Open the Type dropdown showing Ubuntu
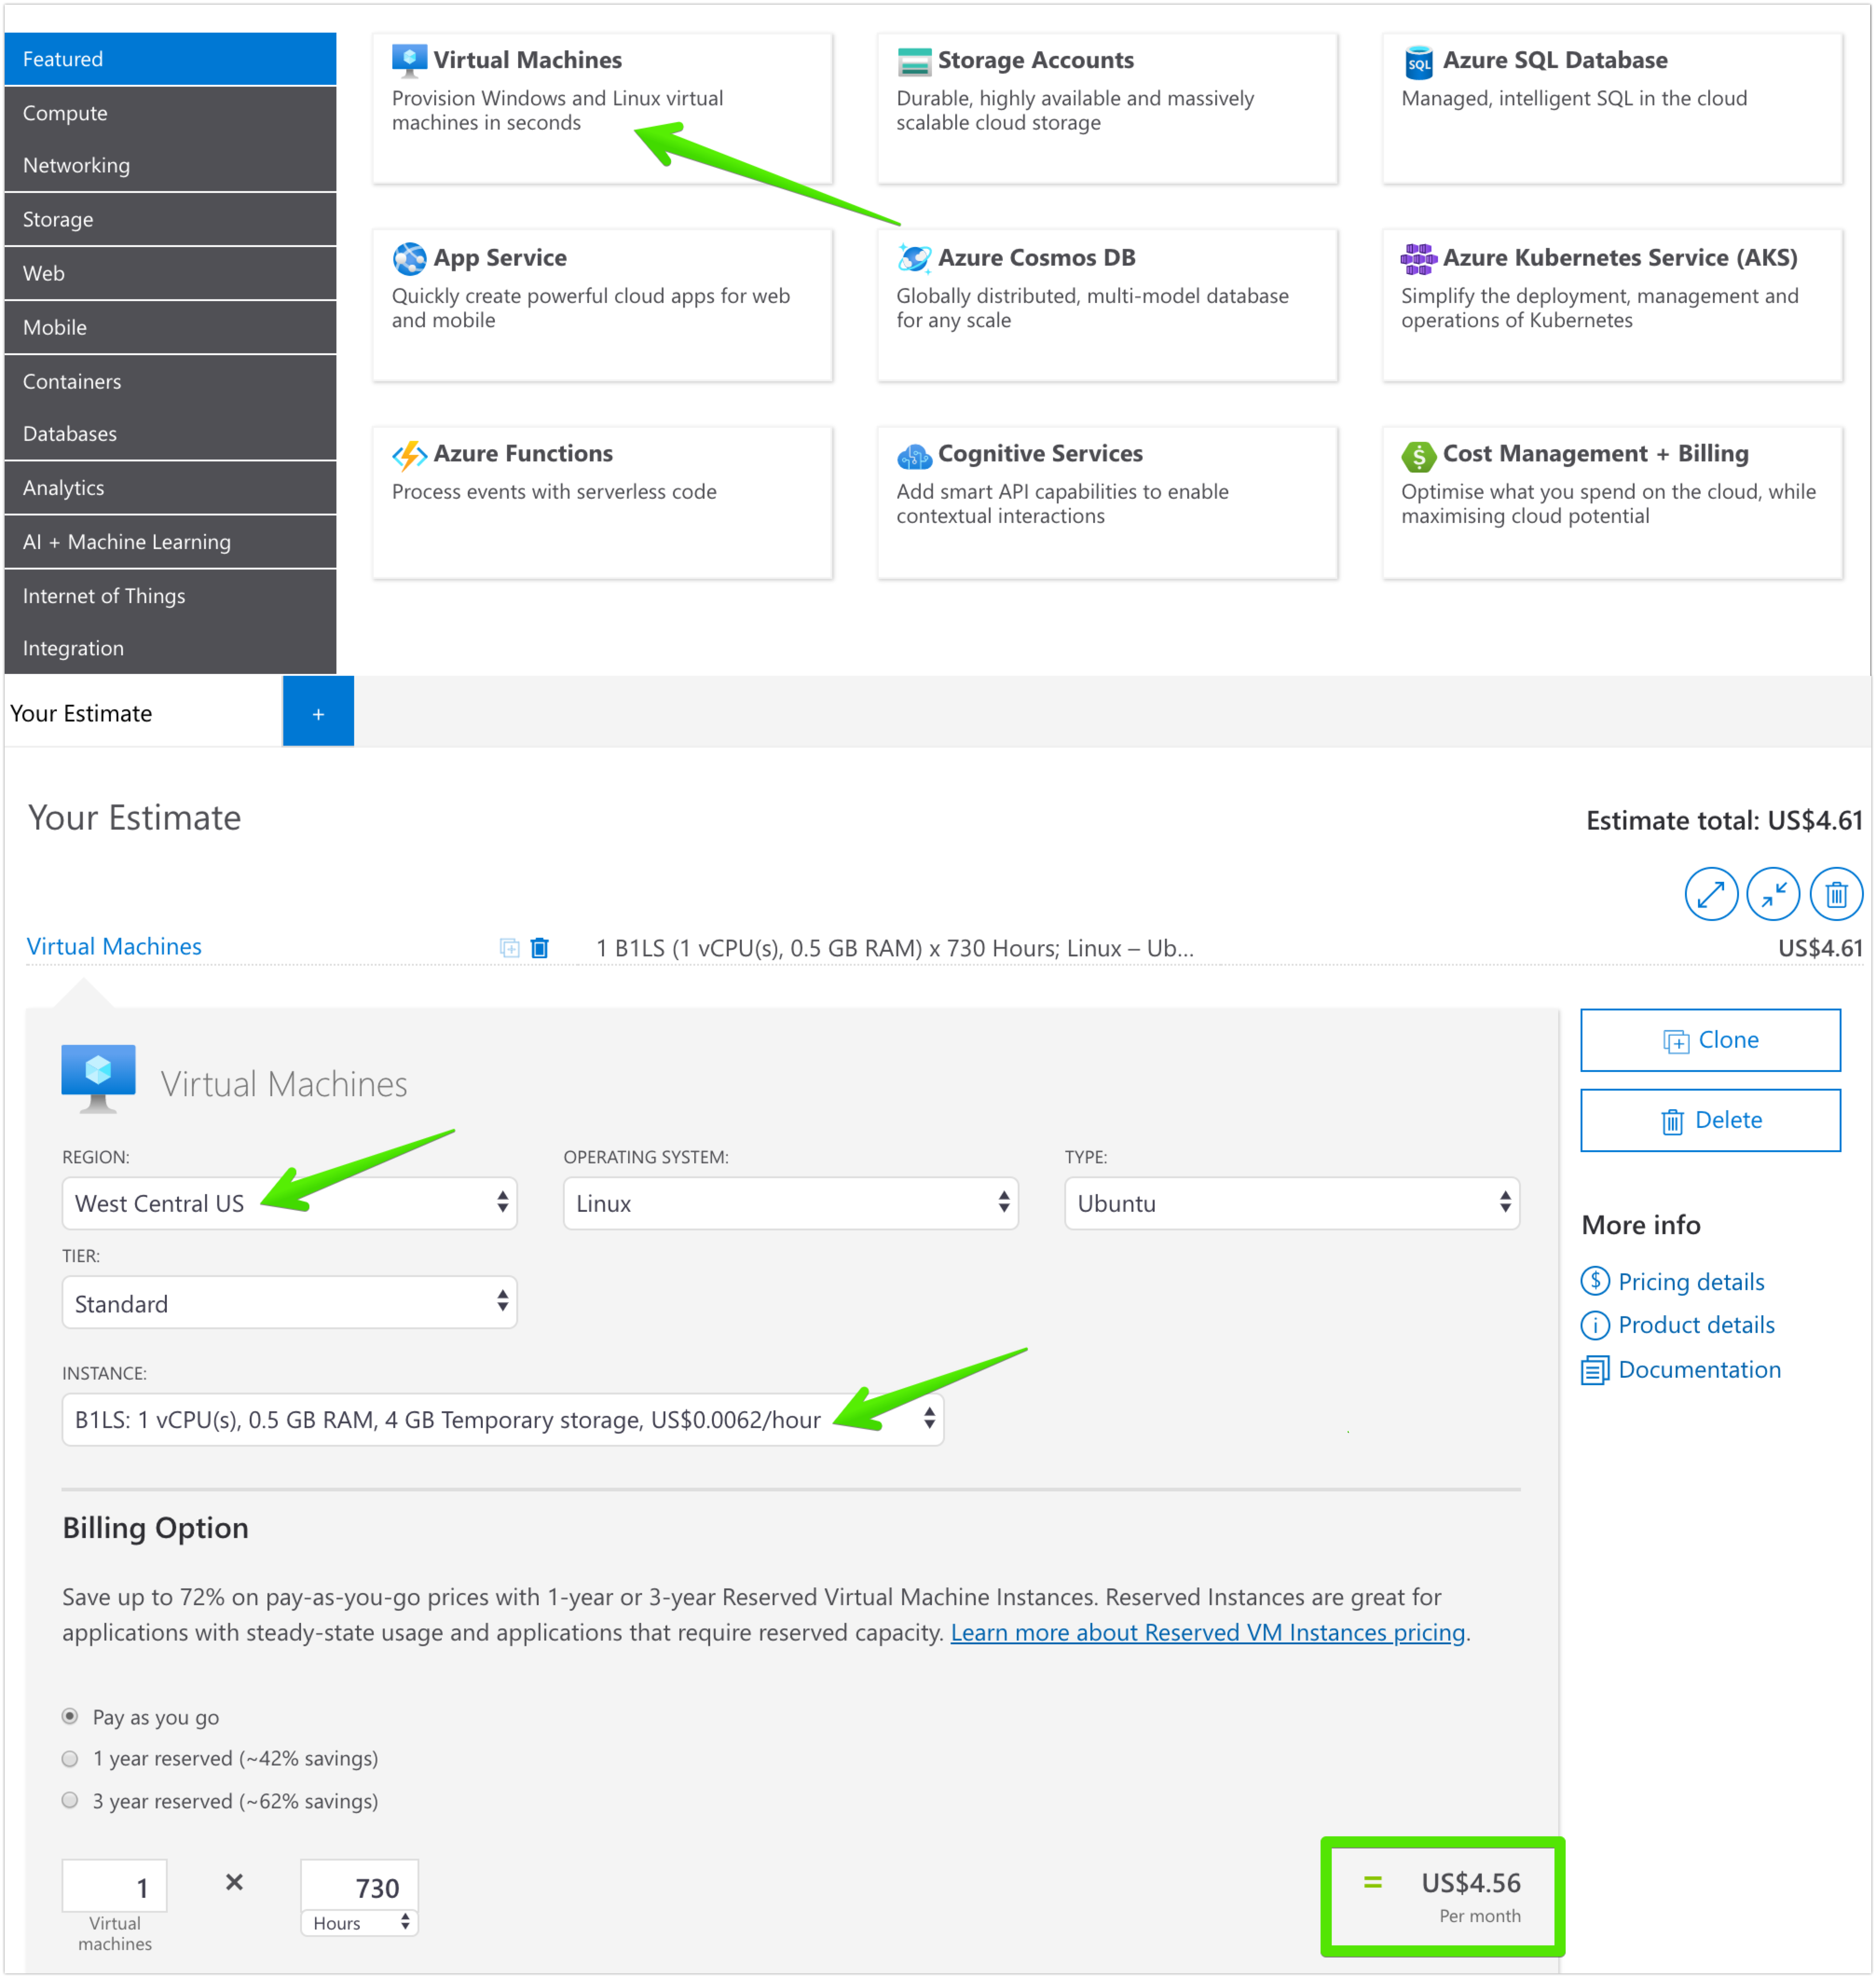 coord(1292,1203)
